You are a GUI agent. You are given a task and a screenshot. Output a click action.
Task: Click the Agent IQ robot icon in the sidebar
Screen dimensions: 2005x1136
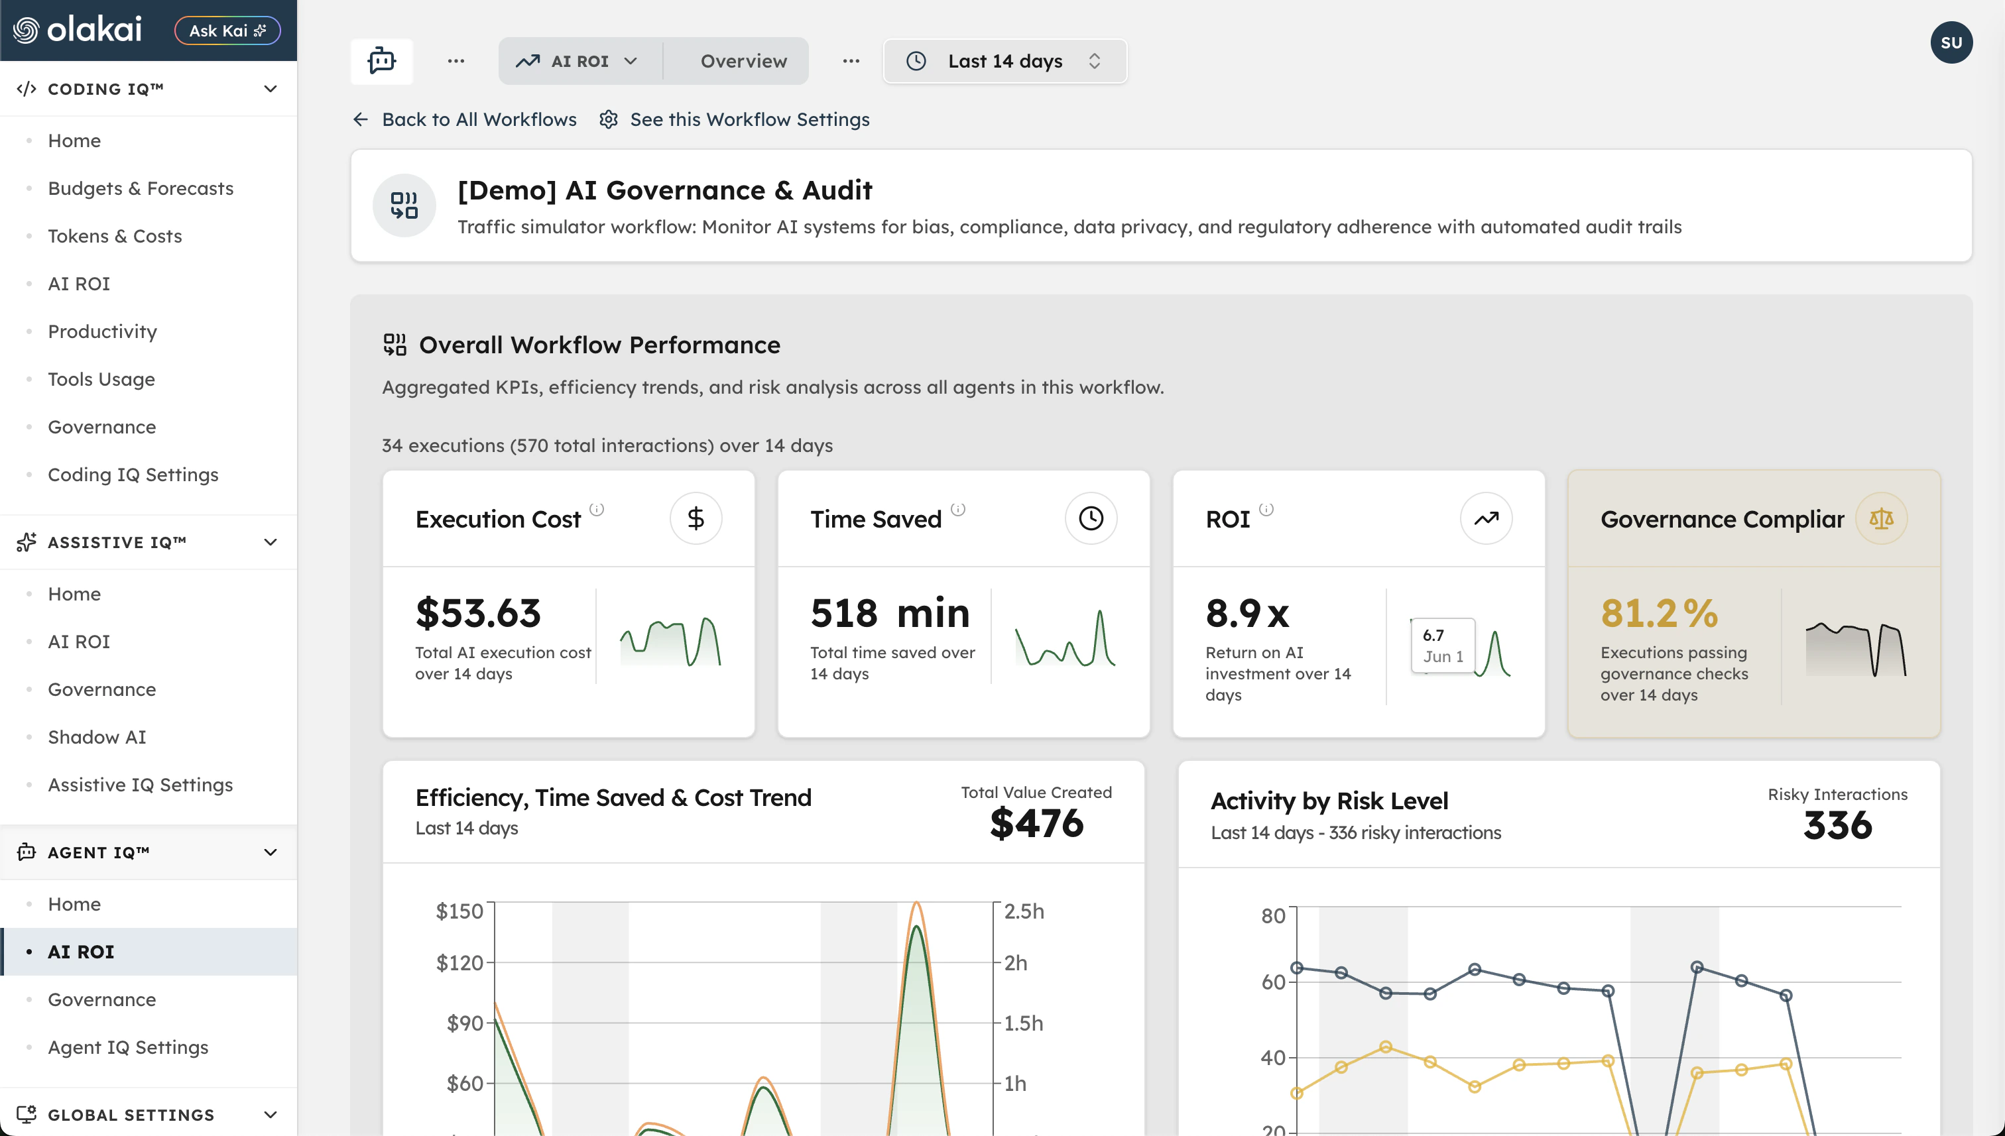point(27,851)
